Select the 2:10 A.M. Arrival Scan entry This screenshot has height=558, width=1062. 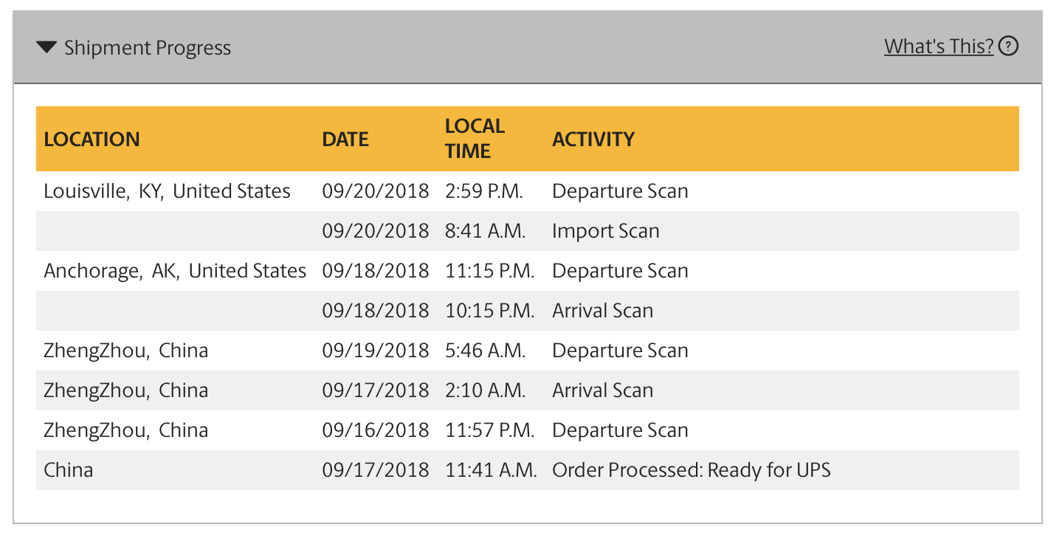[x=528, y=390]
